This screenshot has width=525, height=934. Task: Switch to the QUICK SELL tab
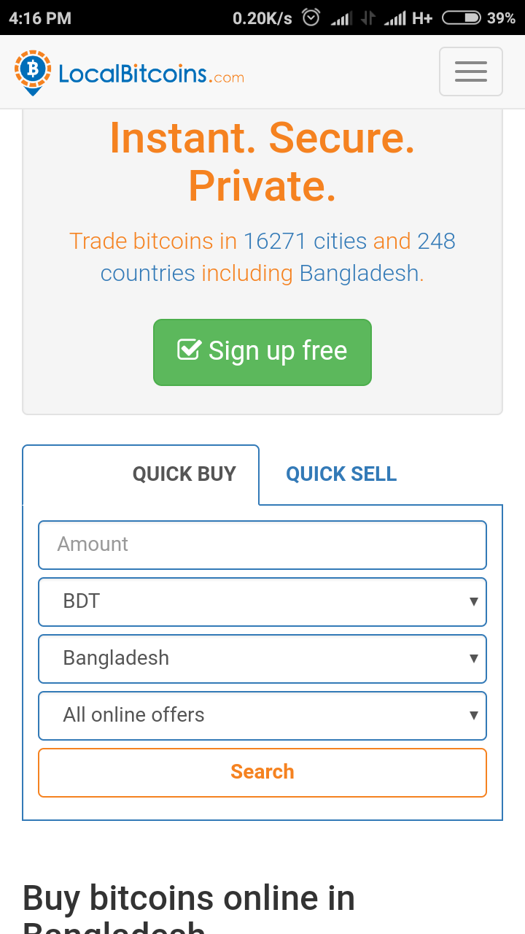click(341, 474)
